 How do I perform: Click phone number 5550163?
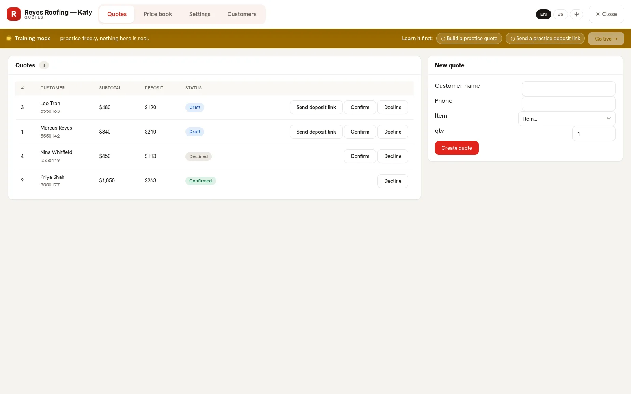(50, 112)
